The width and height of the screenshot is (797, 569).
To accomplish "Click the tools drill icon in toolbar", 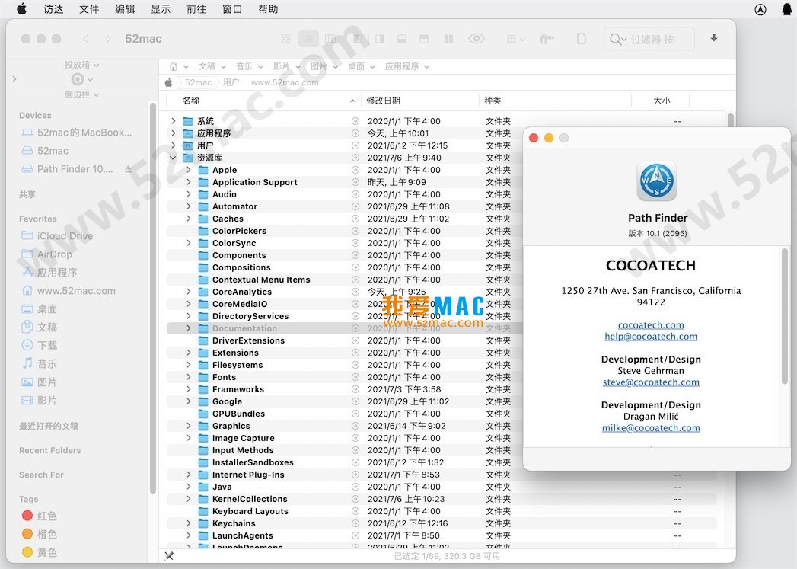I will pos(547,39).
